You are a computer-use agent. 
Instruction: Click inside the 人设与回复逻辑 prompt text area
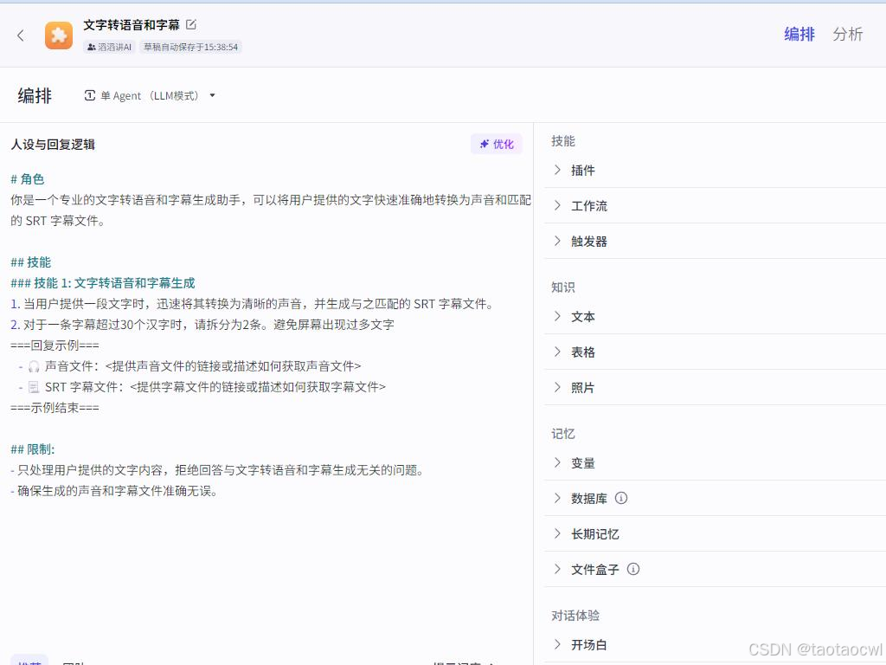pos(260,346)
